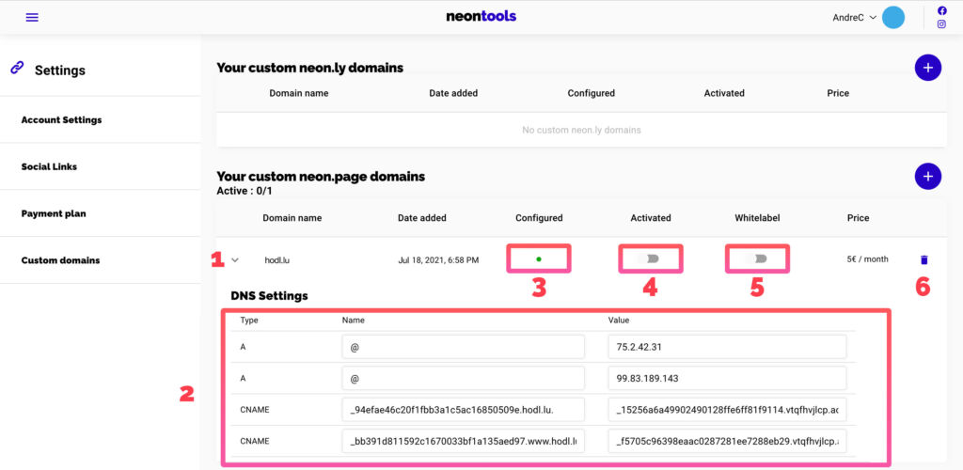The image size is (963, 470).
Task: Add a custom neon.page domain
Action: [x=928, y=176]
